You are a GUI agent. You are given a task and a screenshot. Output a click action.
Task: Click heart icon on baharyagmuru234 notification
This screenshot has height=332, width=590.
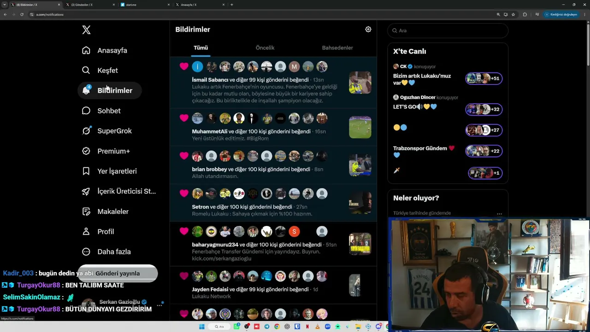click(x=184, y=231)
